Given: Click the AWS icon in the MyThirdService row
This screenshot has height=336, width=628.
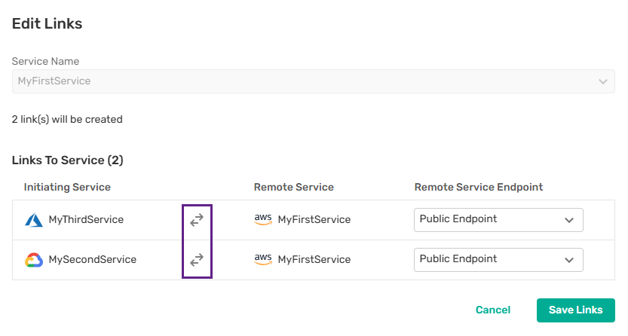Looking at the screenshot, I should pyautogui.click(x=263, y=219).
